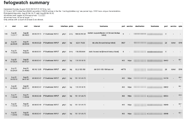Click the count cell showing 22

click(6, 43)
